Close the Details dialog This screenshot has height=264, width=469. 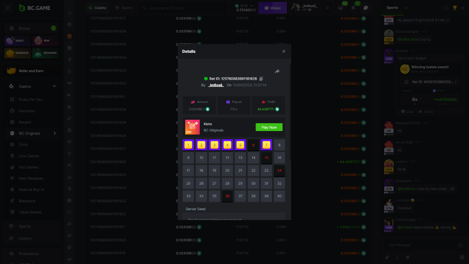click(x=284, y=51)
